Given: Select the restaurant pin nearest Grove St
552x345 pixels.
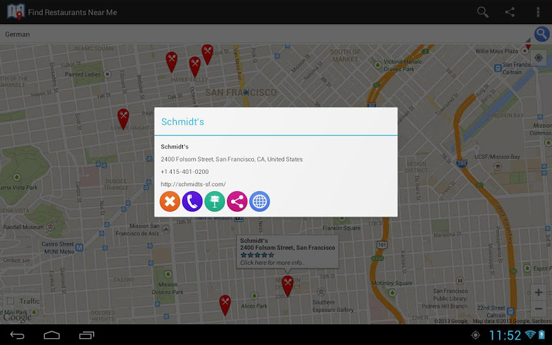Looking at the screenshot, I should (x=208, y=55).
